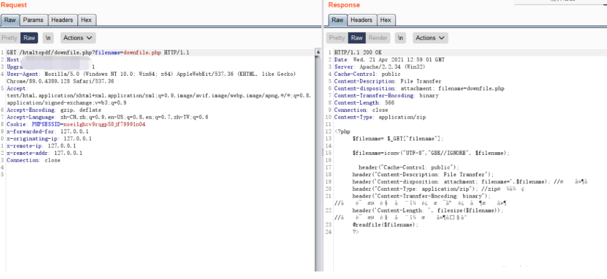Expand the Actions dropdown in Request panel
The image size is (607, 279).
tap(78, 38)
